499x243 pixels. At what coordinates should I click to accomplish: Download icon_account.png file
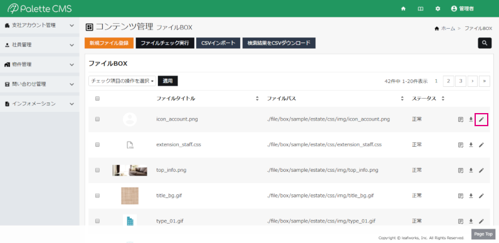coord(471,119)
